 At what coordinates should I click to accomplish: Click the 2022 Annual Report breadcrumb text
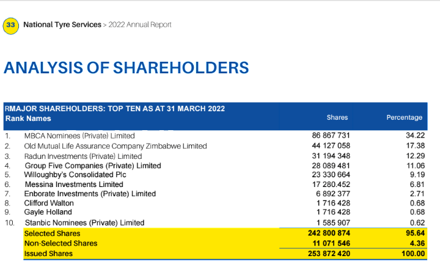click(x=140, y=25)
